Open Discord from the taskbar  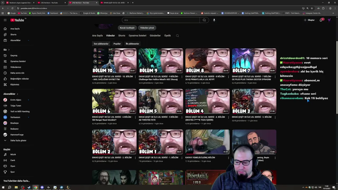click(x=42, y=187)
